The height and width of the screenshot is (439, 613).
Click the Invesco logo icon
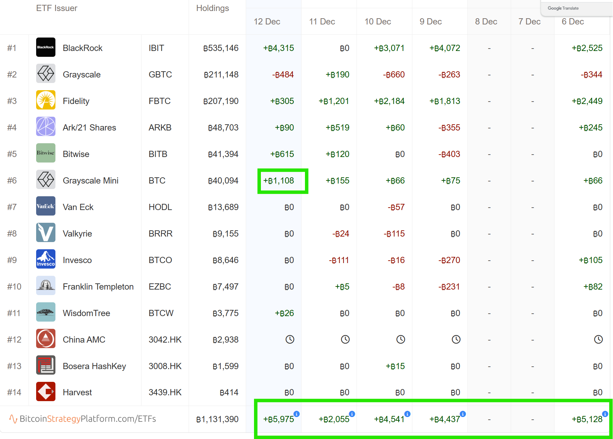click(46, 259)
